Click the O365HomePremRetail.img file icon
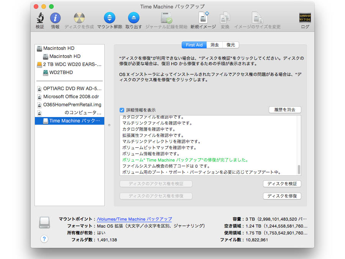Screen dimensions: 345x259 [39, 105]
